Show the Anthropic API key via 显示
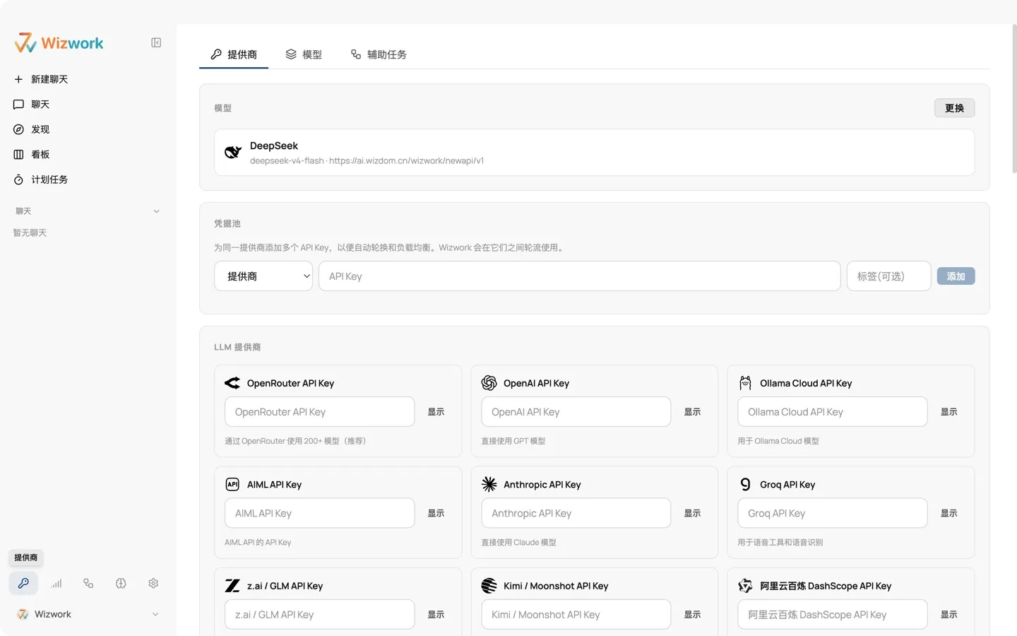 [x=692, y=513]
